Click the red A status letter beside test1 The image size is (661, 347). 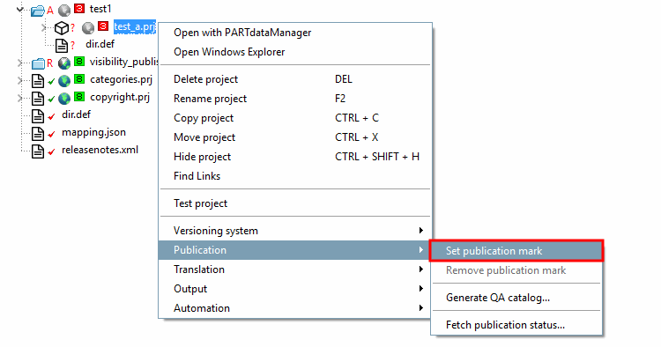(50, 11)
